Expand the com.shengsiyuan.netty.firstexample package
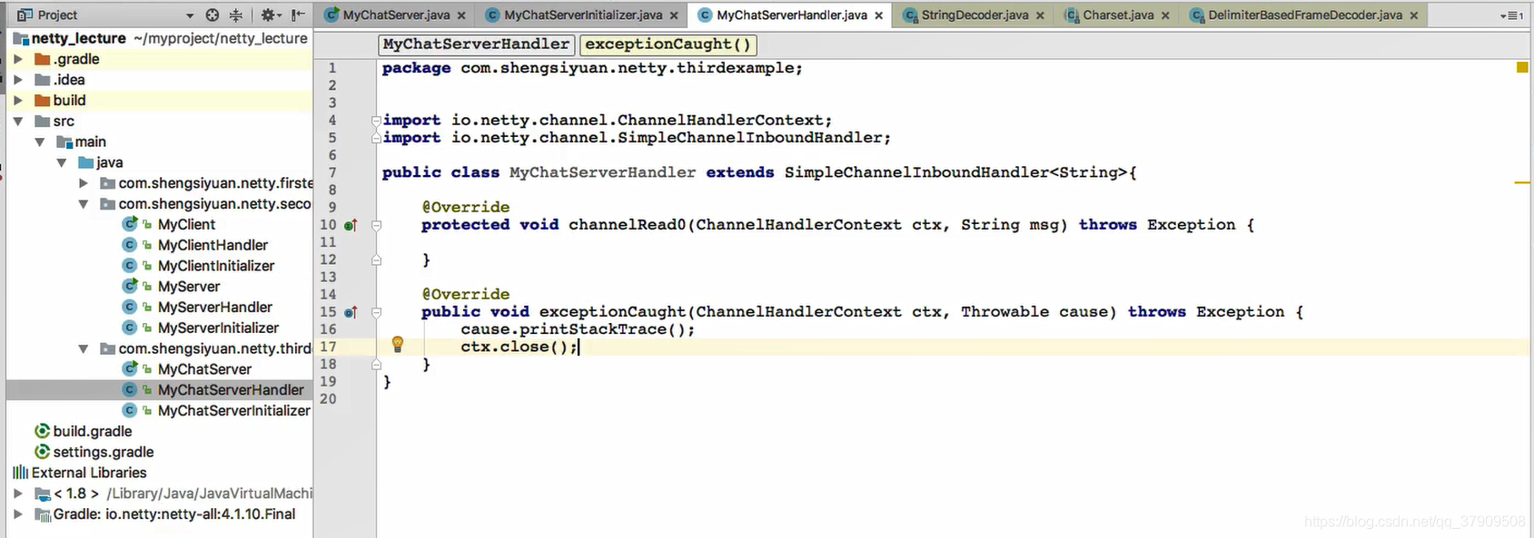 click(84, 183)
